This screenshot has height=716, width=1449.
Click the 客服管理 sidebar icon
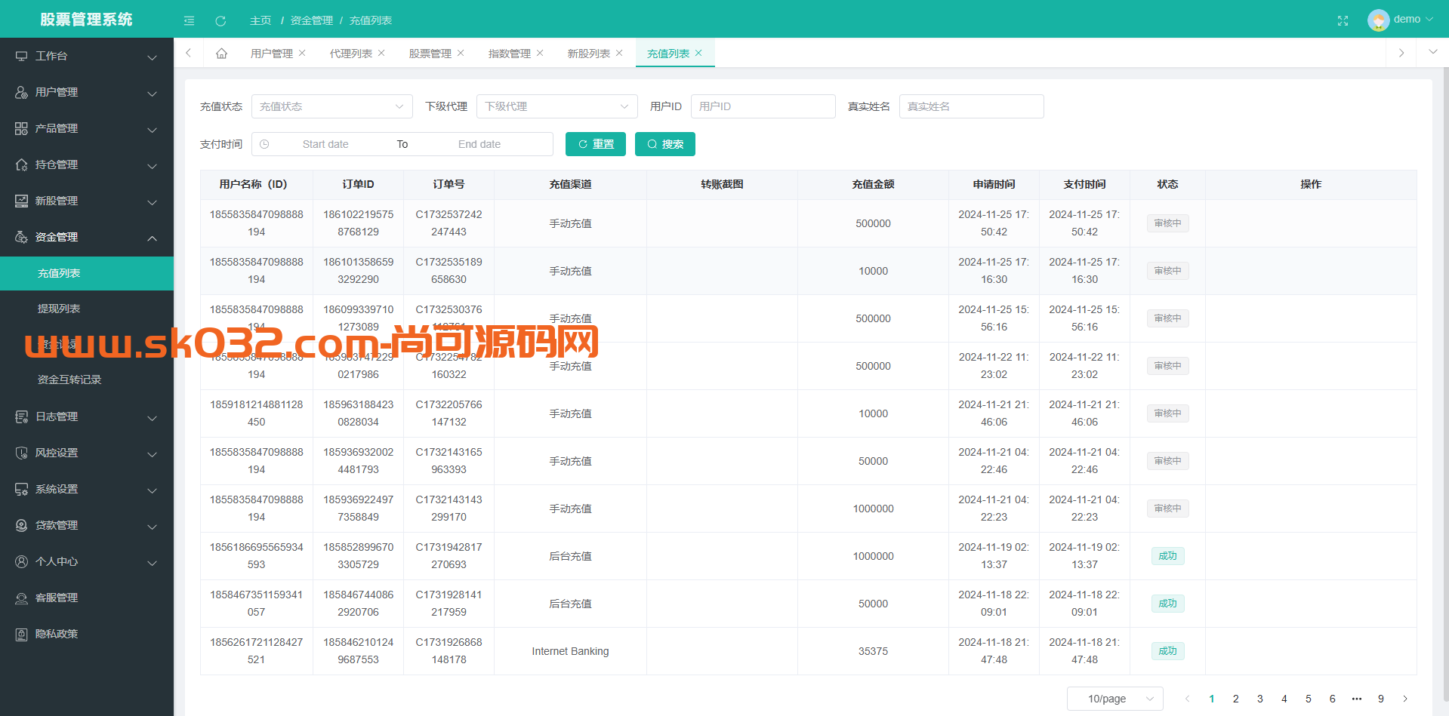tap(21, 598)
